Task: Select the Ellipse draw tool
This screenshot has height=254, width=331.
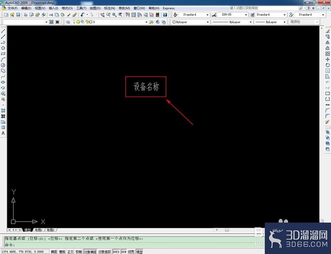Action: click(x=3, y=82)
